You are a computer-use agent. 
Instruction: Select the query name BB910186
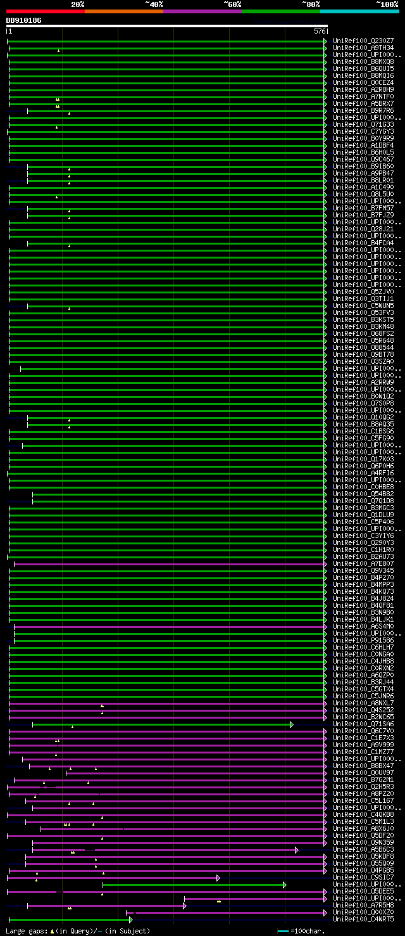tap(24, 20)
